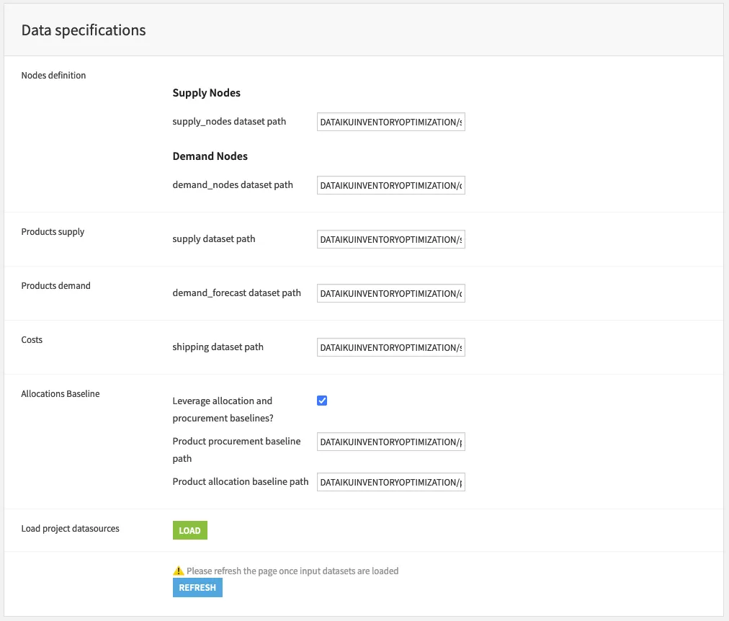Select the Products demand section label
Image resolution: width=729 pixels, height=621 pixels.
tap(55, 286)
